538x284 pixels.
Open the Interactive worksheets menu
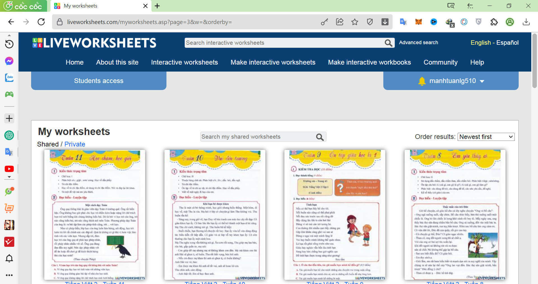[184, 62]
